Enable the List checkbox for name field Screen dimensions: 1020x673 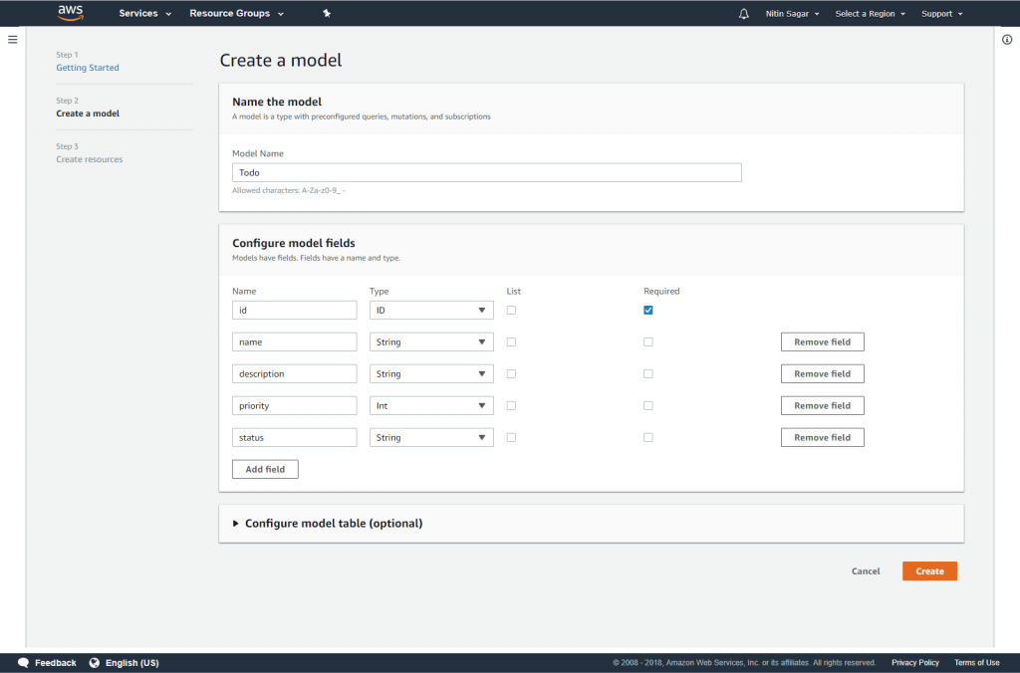pos(511,341)
